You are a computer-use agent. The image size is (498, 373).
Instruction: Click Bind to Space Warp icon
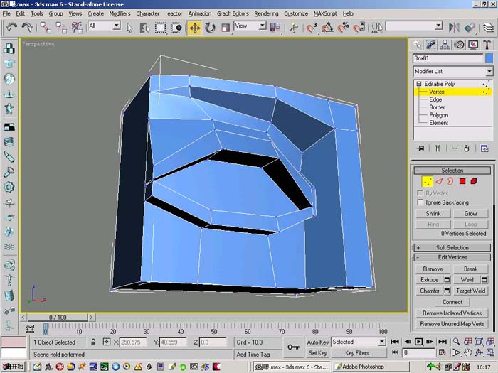77,28
